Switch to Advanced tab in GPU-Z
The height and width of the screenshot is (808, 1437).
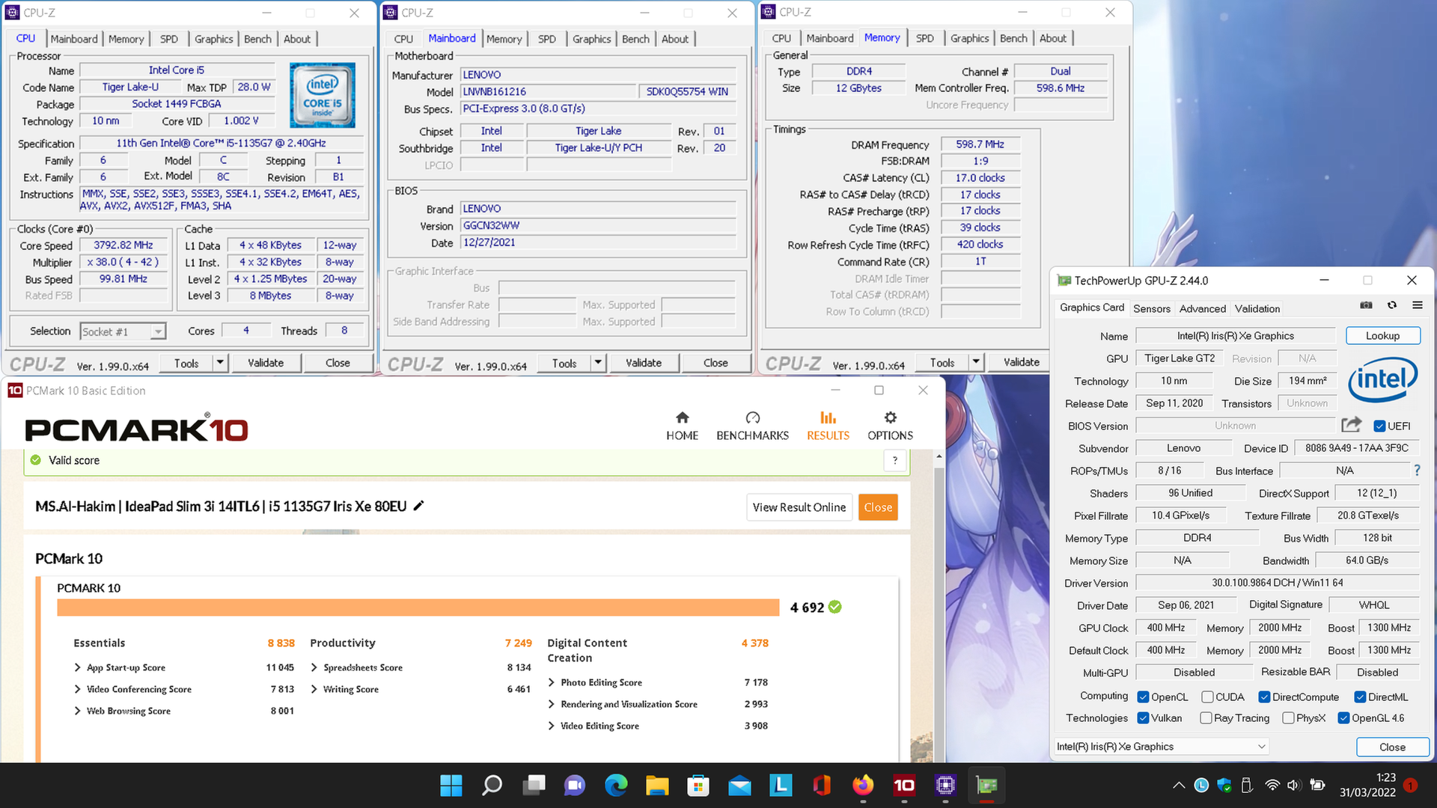click(x=1202, y=308)
